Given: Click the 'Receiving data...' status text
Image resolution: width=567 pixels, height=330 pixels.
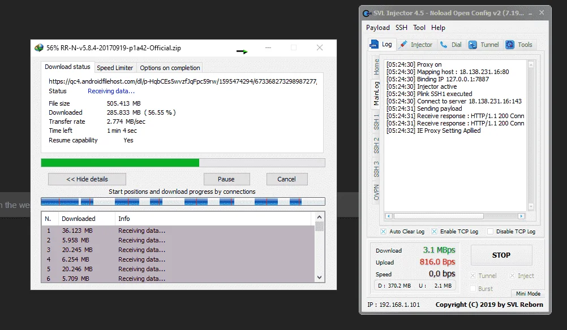Looking at the screenshot, I should (x=111, y=91).
